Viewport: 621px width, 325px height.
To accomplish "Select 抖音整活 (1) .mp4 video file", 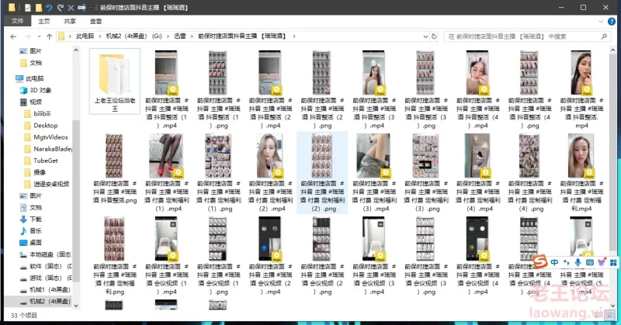I will 166,90.
